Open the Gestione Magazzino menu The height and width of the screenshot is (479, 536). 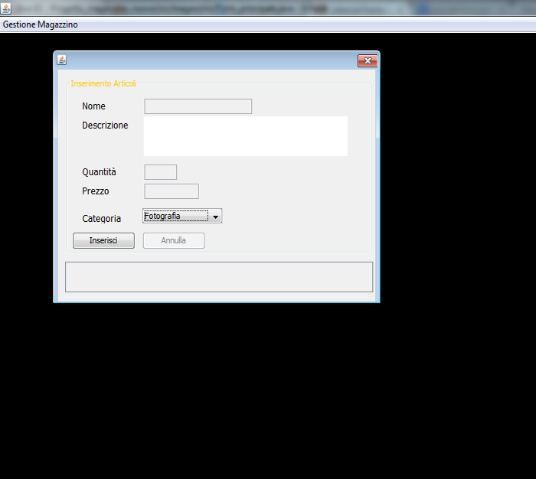(41, 24)
